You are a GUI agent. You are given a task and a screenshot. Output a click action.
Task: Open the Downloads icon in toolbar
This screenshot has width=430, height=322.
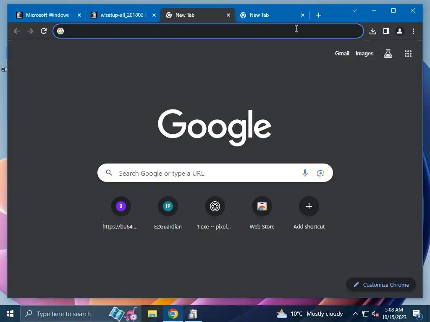pos(373,31)
